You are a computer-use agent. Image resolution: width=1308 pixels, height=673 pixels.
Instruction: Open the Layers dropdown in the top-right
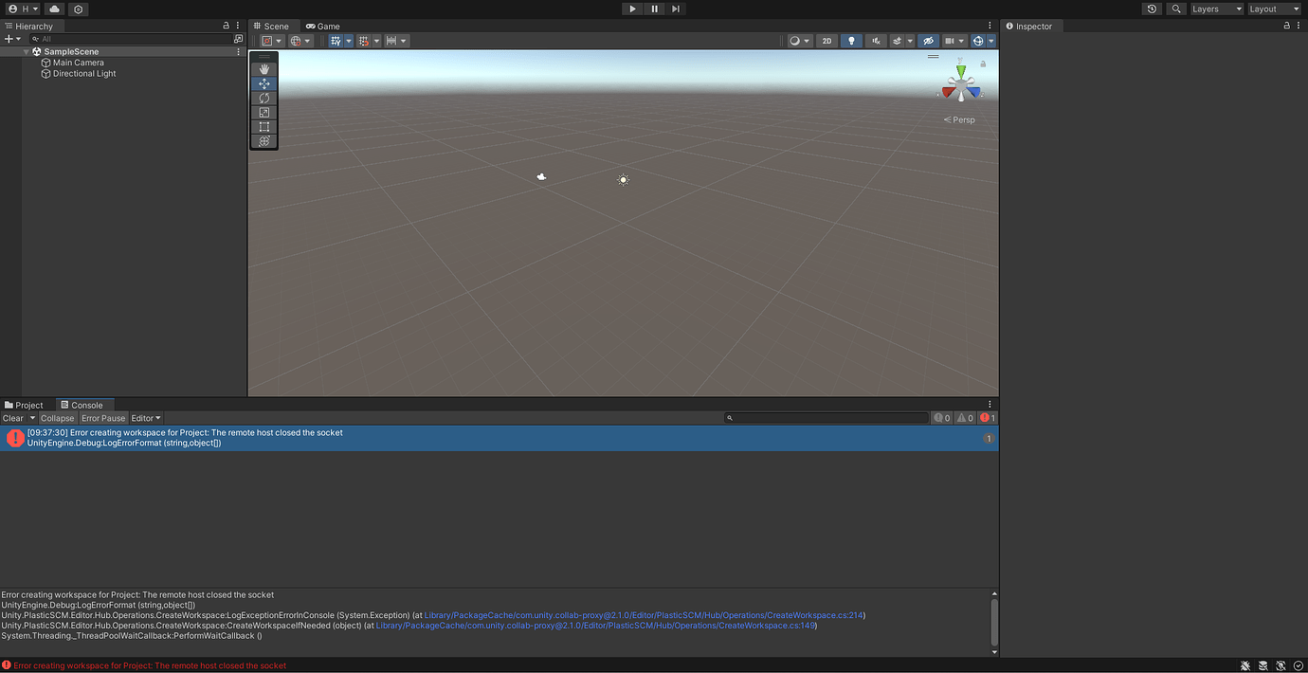click(1216, 9)
